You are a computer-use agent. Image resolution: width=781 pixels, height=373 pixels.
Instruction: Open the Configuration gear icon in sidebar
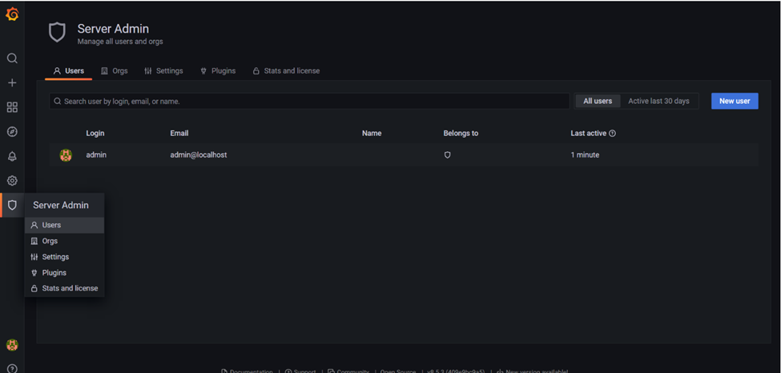click(13, 181)
